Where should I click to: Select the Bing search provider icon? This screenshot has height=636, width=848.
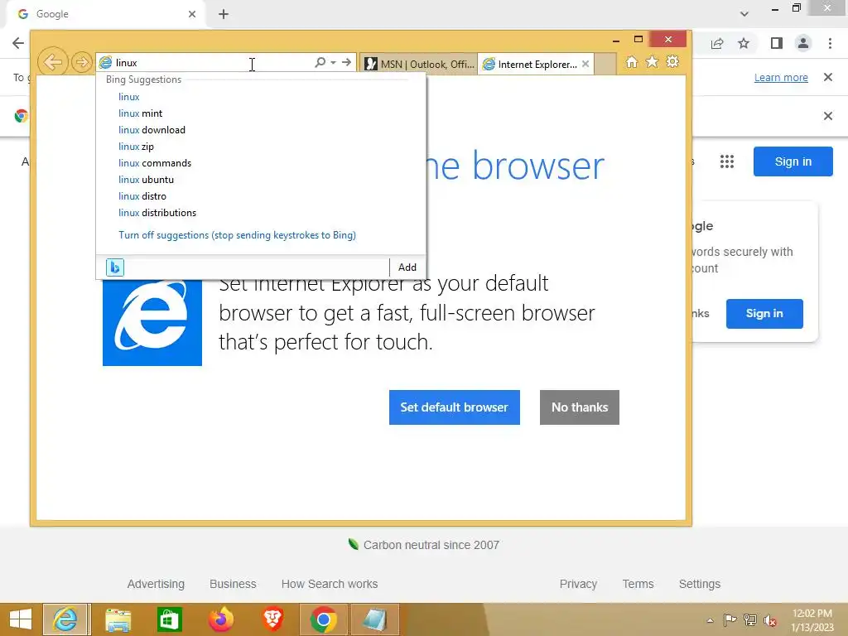pos(114,267)
